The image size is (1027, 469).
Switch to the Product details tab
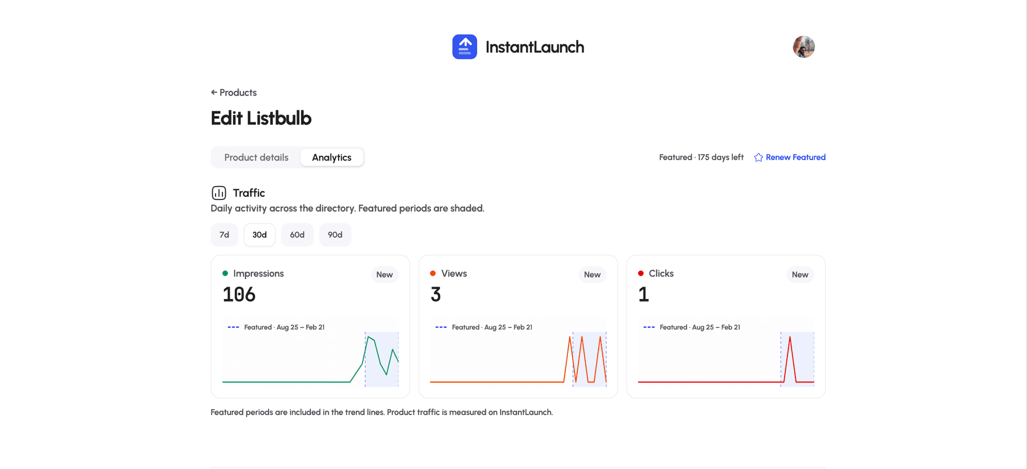tap(256, 157)
